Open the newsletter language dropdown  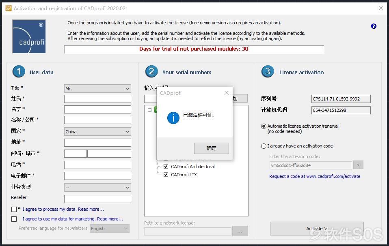pos(110,229)
